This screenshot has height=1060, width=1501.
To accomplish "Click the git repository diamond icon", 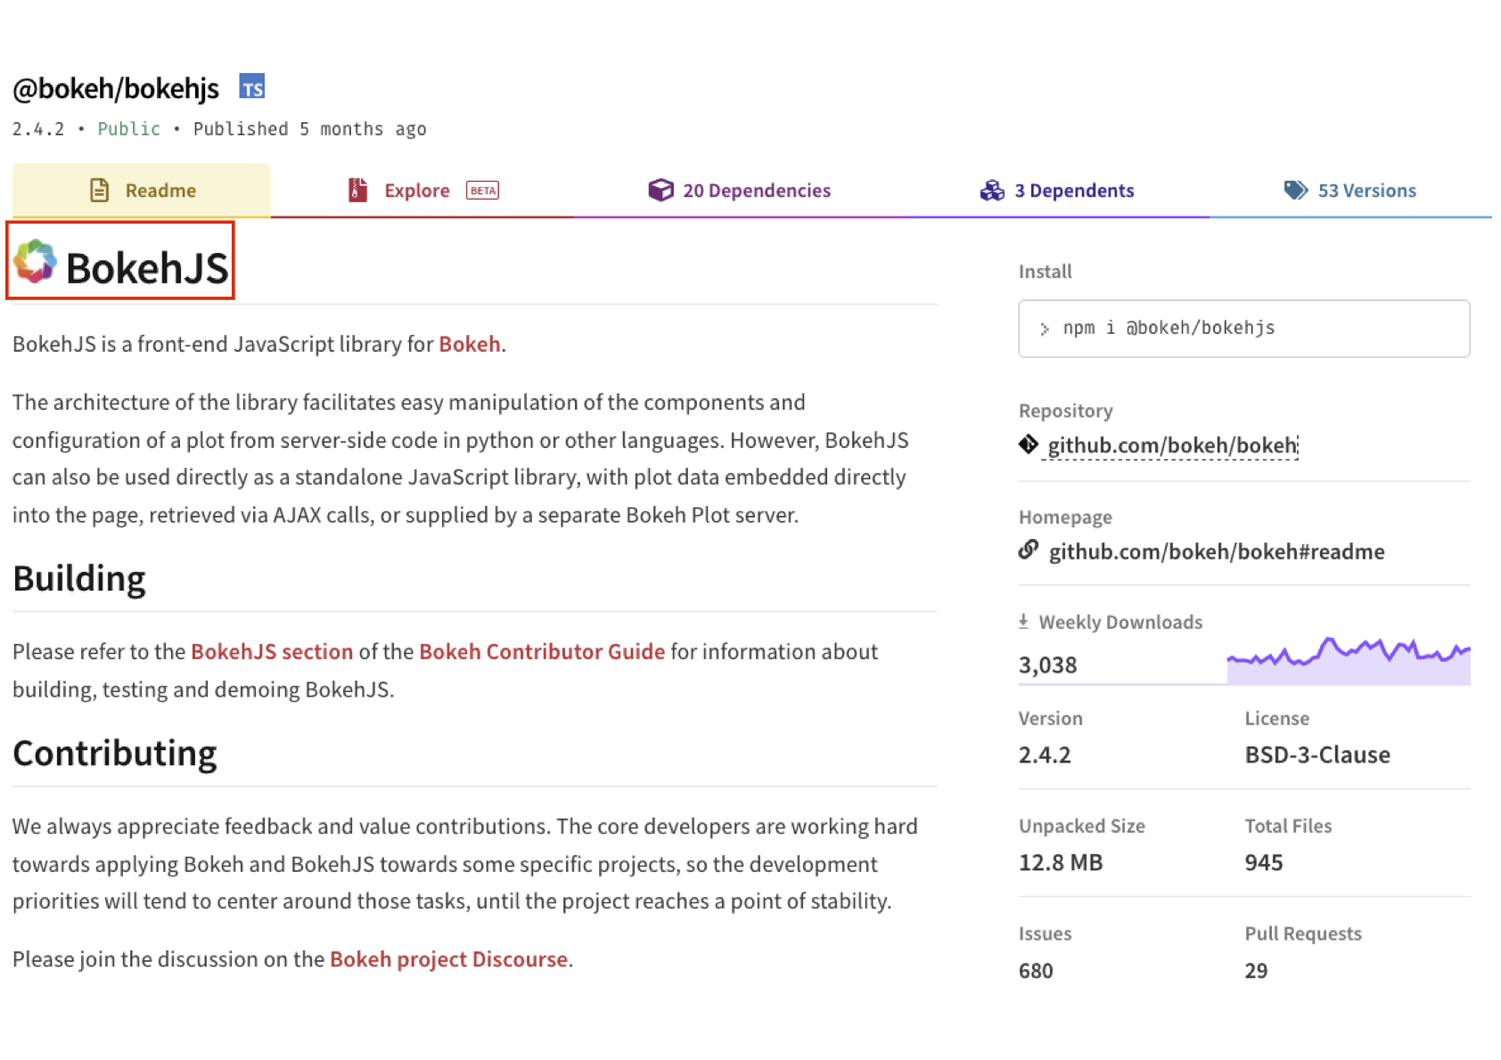I will pyautogui.click(x=1029, y=444).
